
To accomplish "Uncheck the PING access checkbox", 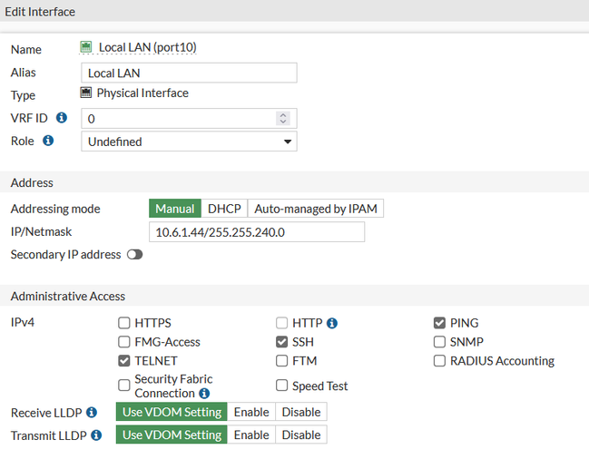I will pyautogui.click(x=439, y=323).
